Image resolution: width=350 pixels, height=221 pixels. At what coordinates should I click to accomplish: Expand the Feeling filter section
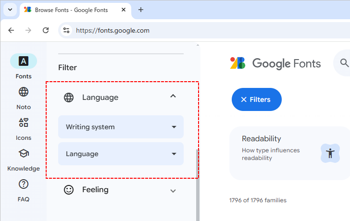tap(173, 190)
